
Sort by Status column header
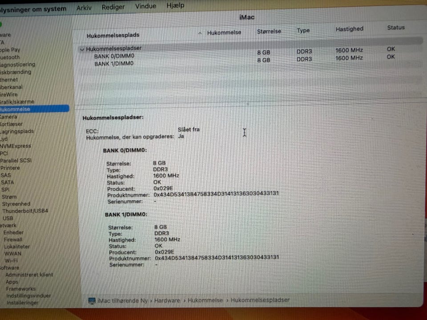point(396,28)
